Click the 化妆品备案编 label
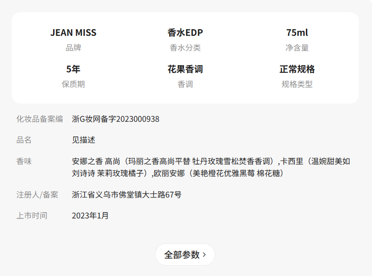The image size is (372, 276). coord(40,119)
